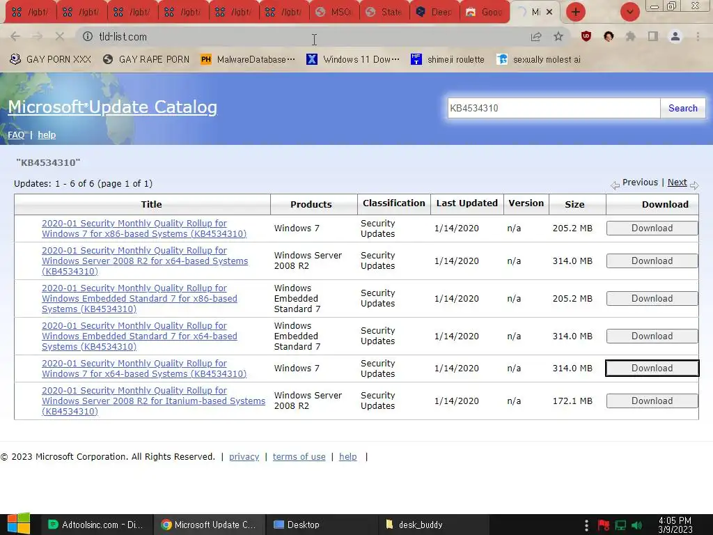Click the Microsoft Update Catalog title link
The width and height of the screenshot is (713, 535).
point(112,107)
